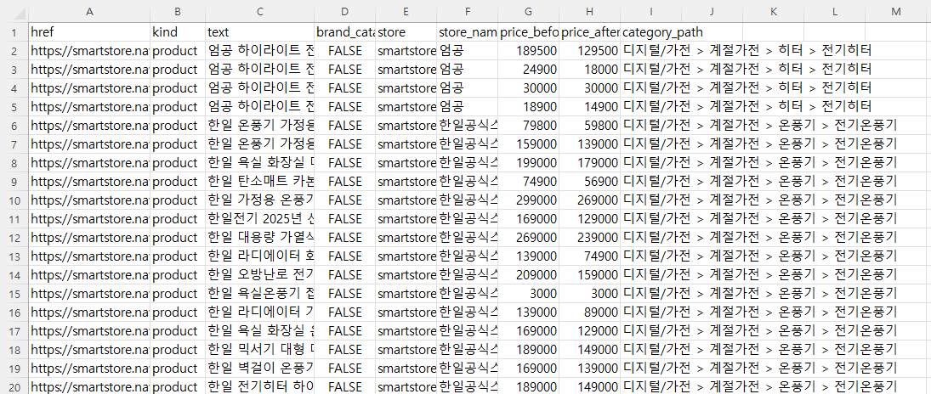Screen dimensions: 931x394
Task: Select the href link cell in row 2
Action: coord(89,50)
